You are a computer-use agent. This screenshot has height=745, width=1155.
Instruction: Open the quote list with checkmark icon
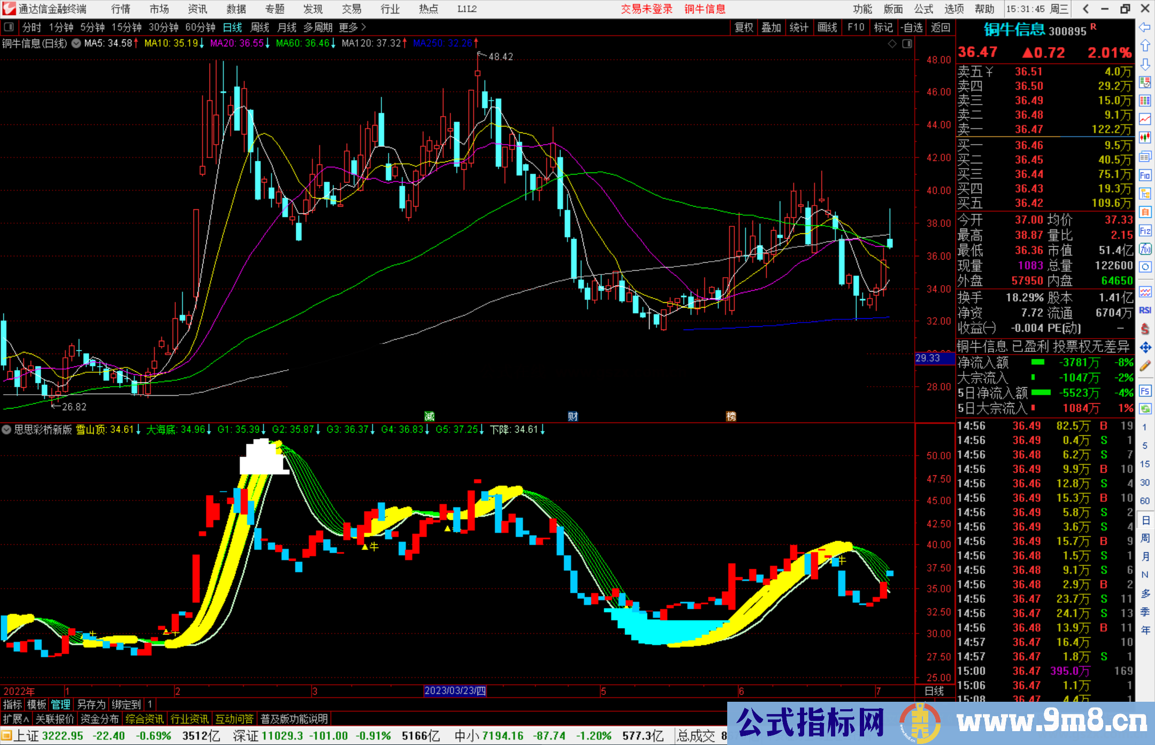tap(1145, 82)
